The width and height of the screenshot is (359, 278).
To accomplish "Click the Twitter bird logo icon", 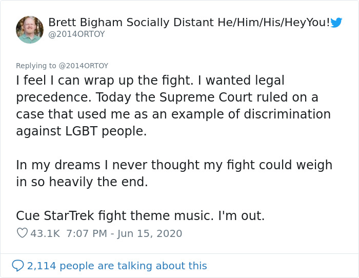I will 336,23.
